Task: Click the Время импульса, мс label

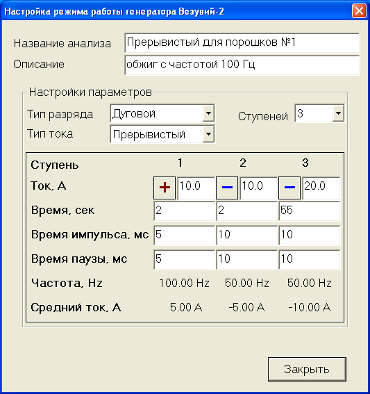Action: tap(90, 235)
